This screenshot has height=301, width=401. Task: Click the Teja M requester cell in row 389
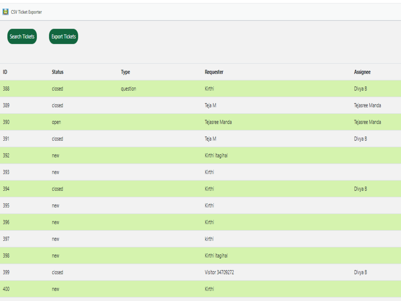click(210, 105)
